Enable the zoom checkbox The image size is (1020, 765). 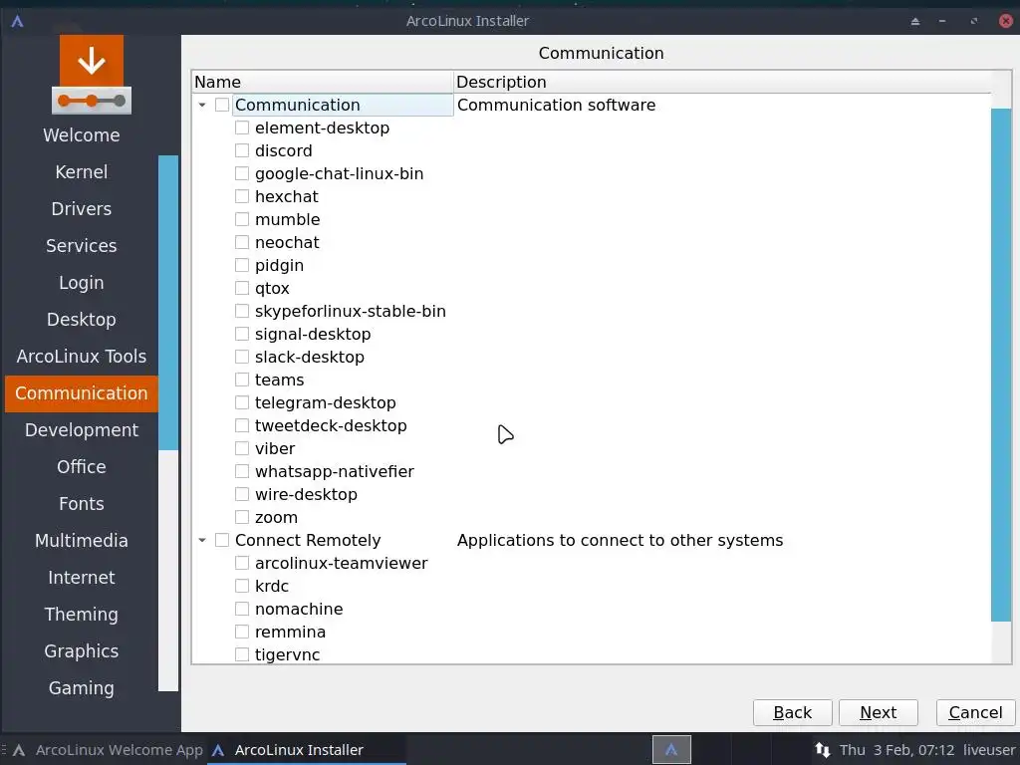tap(242, 517)
